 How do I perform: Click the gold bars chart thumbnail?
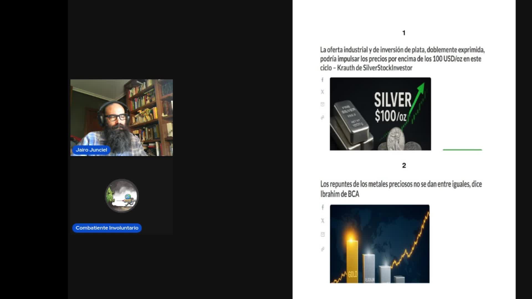[x=380, y=244]
